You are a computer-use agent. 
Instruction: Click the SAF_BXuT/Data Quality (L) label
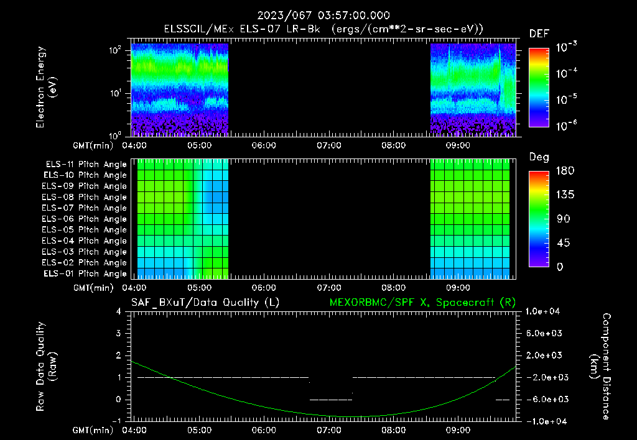[205, 303]
